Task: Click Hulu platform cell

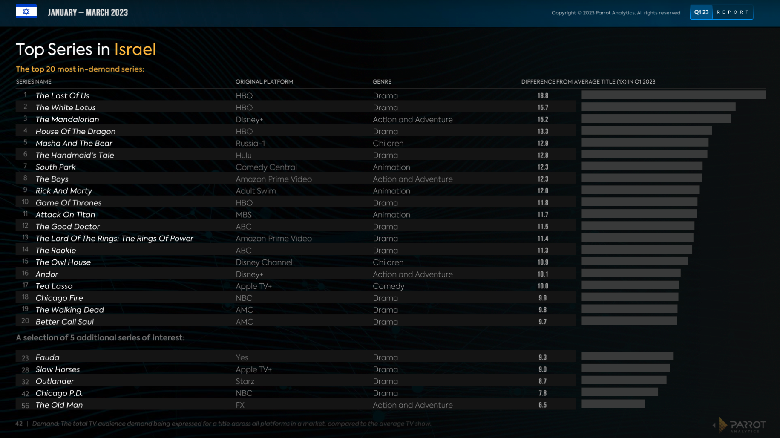Action: coord(244,156)
